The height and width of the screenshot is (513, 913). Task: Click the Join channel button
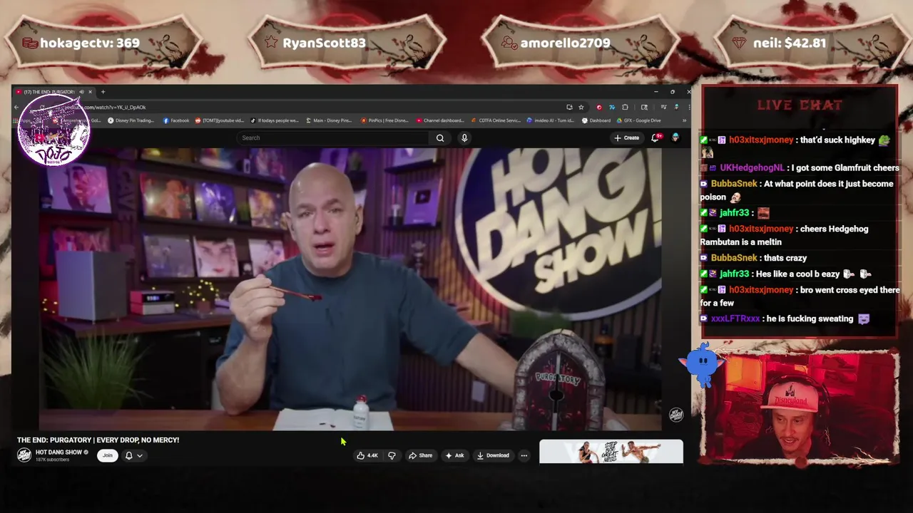pyautogui.click(x=108, y=455)
